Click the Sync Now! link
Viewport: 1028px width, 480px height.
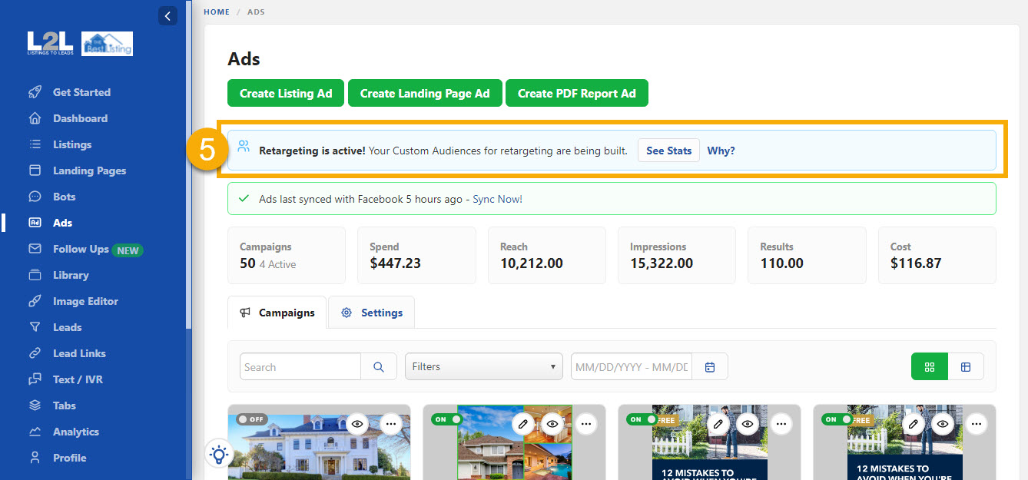click(497, 199)
